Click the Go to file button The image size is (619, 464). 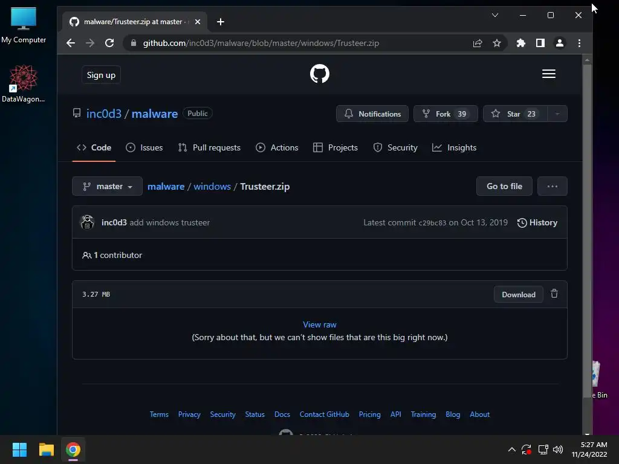[x=504, y=186]
